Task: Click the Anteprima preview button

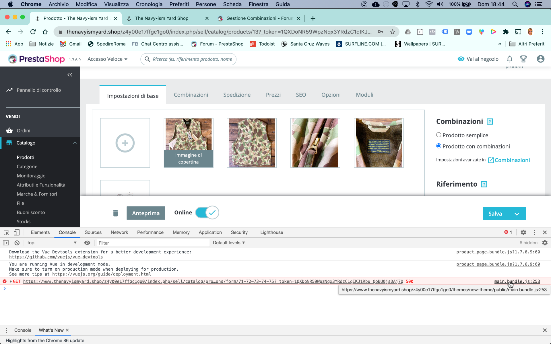Action: click(146, 213)
